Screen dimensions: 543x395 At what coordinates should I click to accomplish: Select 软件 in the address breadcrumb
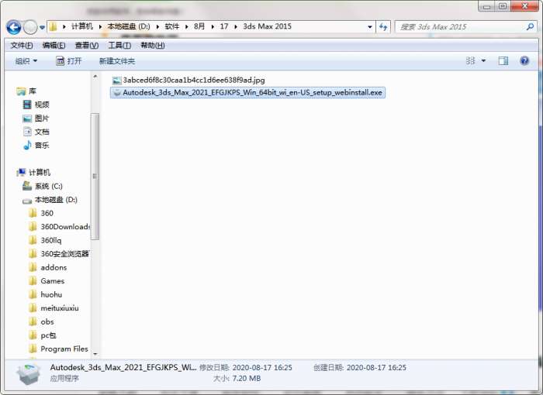[x=171, y=26]
